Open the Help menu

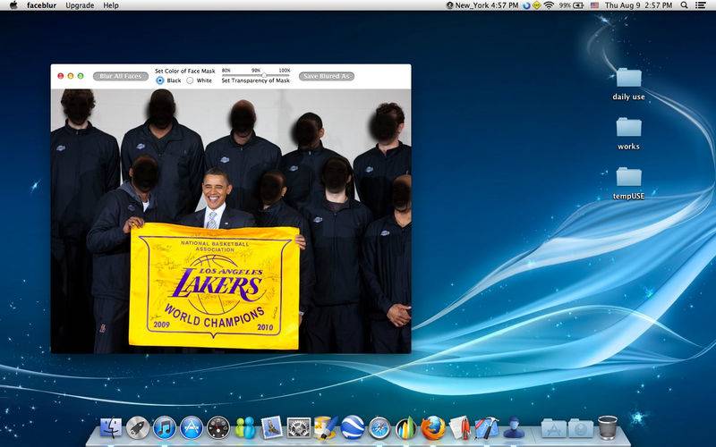[111, 5]
